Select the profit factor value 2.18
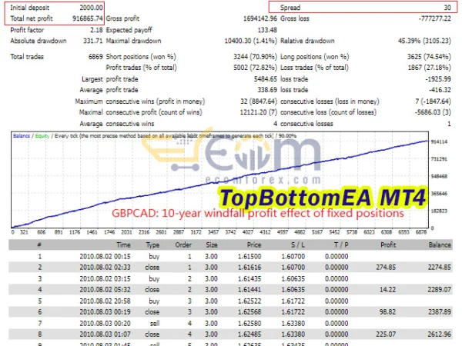 coord(96,30)
